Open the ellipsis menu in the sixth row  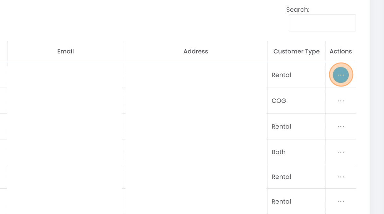(x=341, y=202)
